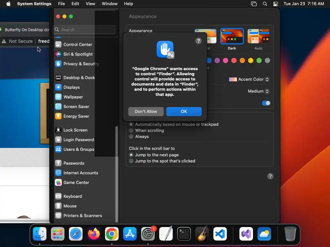Choose the purple accent color

pyautogui.click(x=217, y=60)
